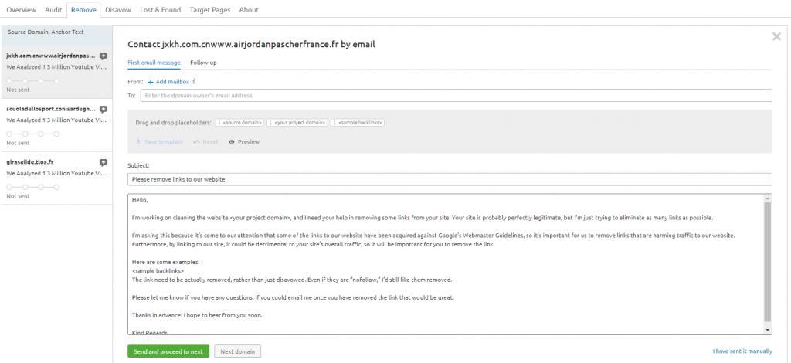
Task: Open the Disavow tab
Action: coord(118,9)
